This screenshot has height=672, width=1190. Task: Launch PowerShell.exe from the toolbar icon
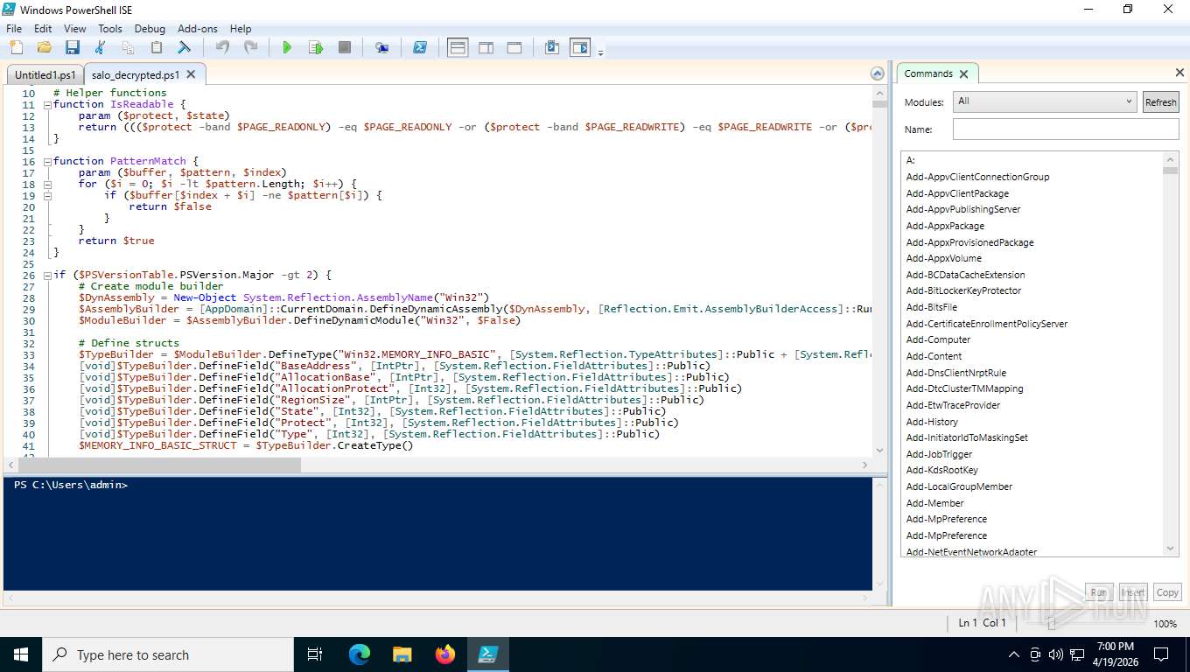point(420,47)
